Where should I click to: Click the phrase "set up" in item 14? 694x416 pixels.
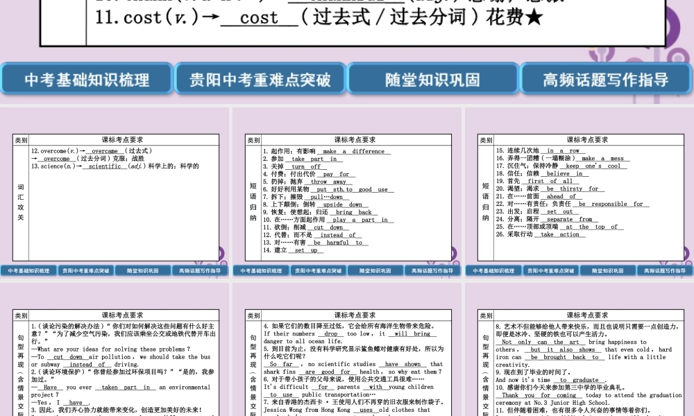coord(306,250)
